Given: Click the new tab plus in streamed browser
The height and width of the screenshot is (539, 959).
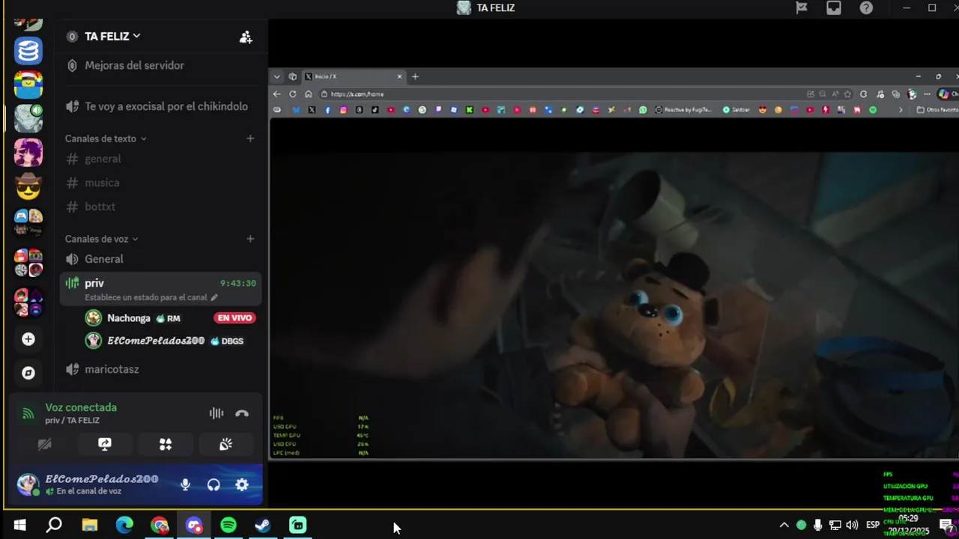Looking at the screenshot, I should (415, 76).
